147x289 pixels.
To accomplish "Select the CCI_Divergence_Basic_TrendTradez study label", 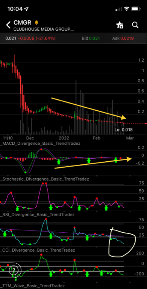I will 38,250.
